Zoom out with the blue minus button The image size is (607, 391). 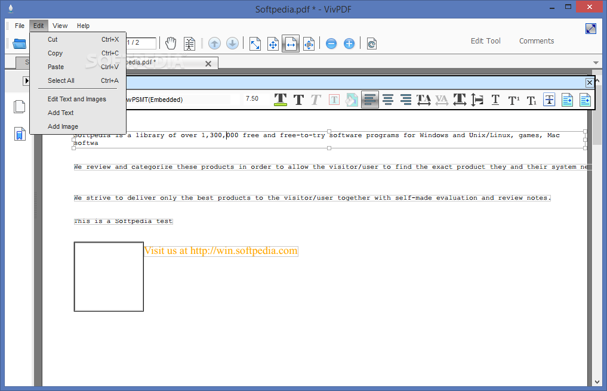[x=331, y=44]
